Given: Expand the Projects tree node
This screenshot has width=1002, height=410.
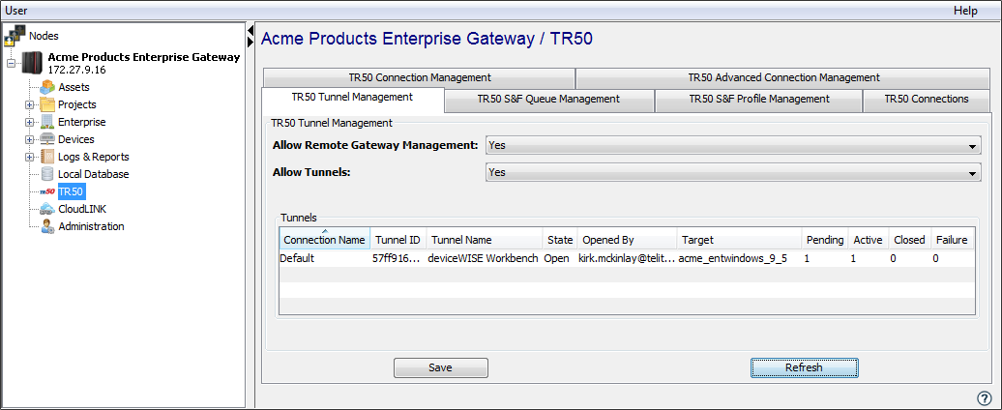Looking at the screenshot, I should pos(29,104).
